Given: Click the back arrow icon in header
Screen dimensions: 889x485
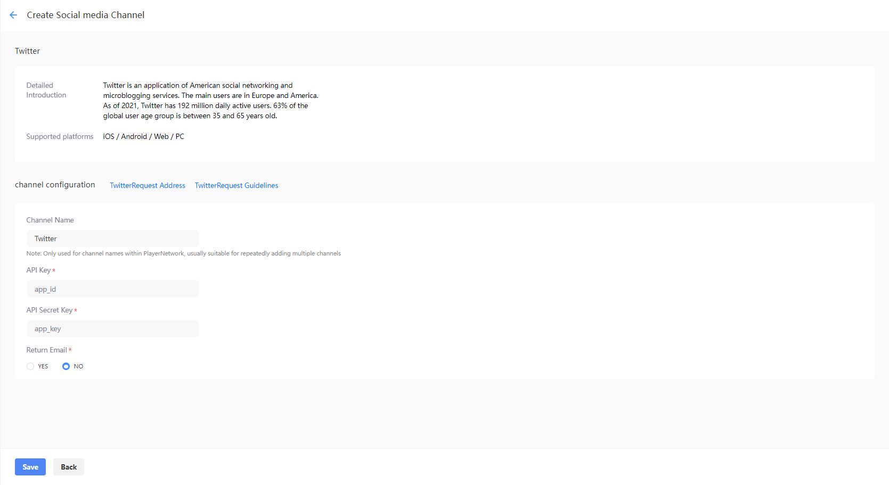Looking at the screenshot, I should 13,15.
